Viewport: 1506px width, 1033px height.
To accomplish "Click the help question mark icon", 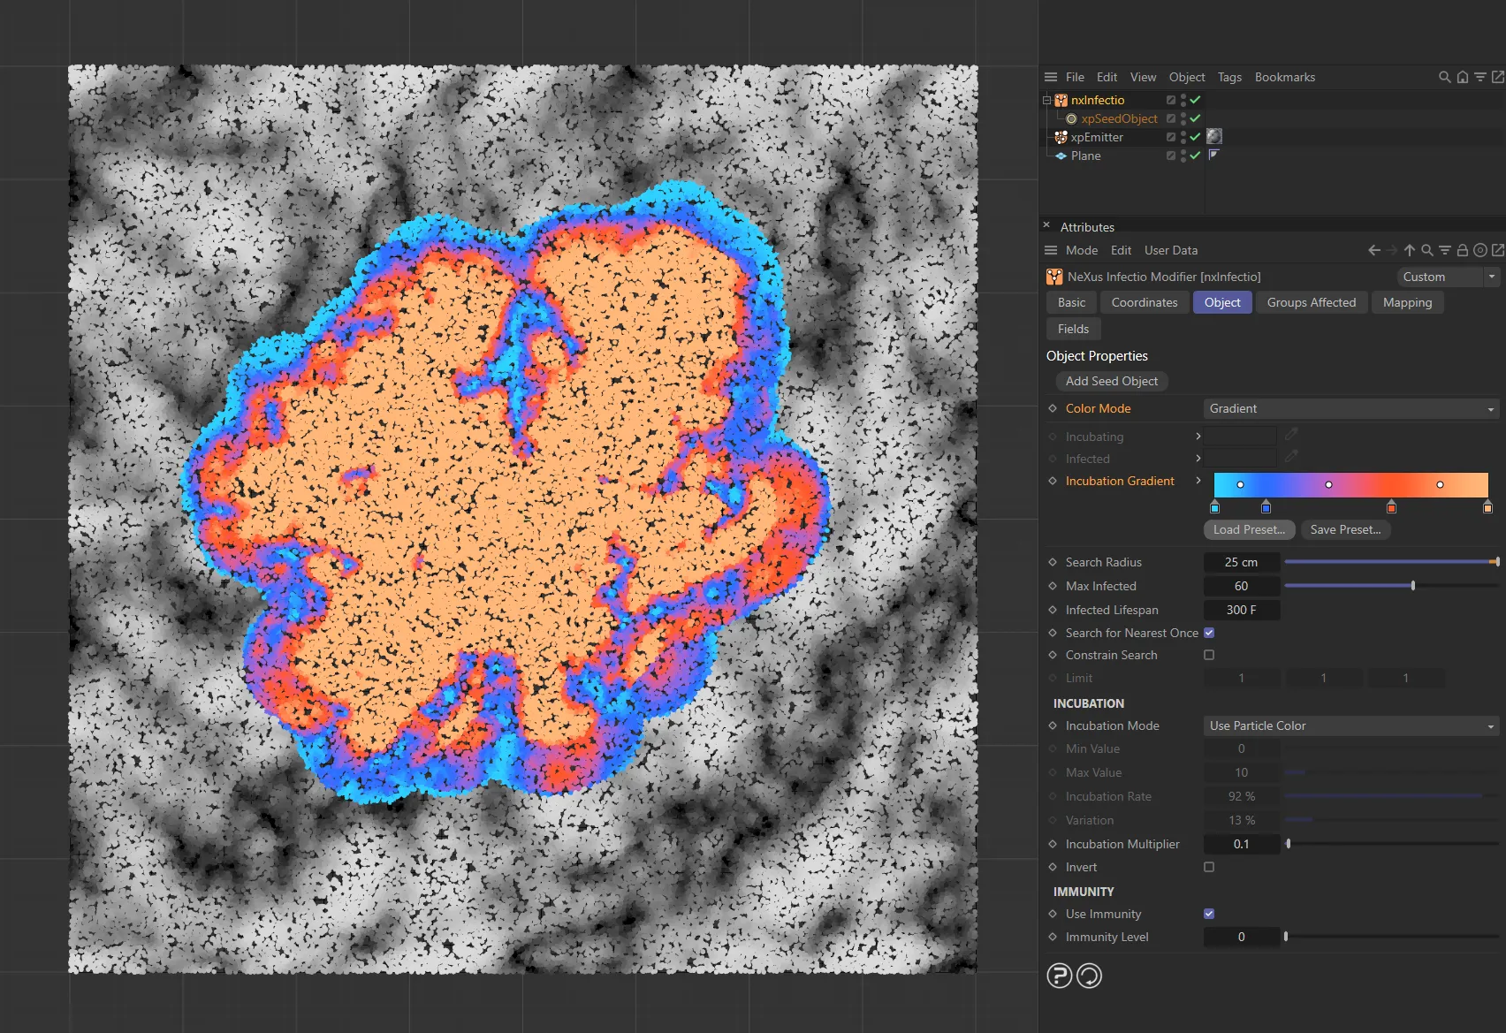I will 1059,976.
